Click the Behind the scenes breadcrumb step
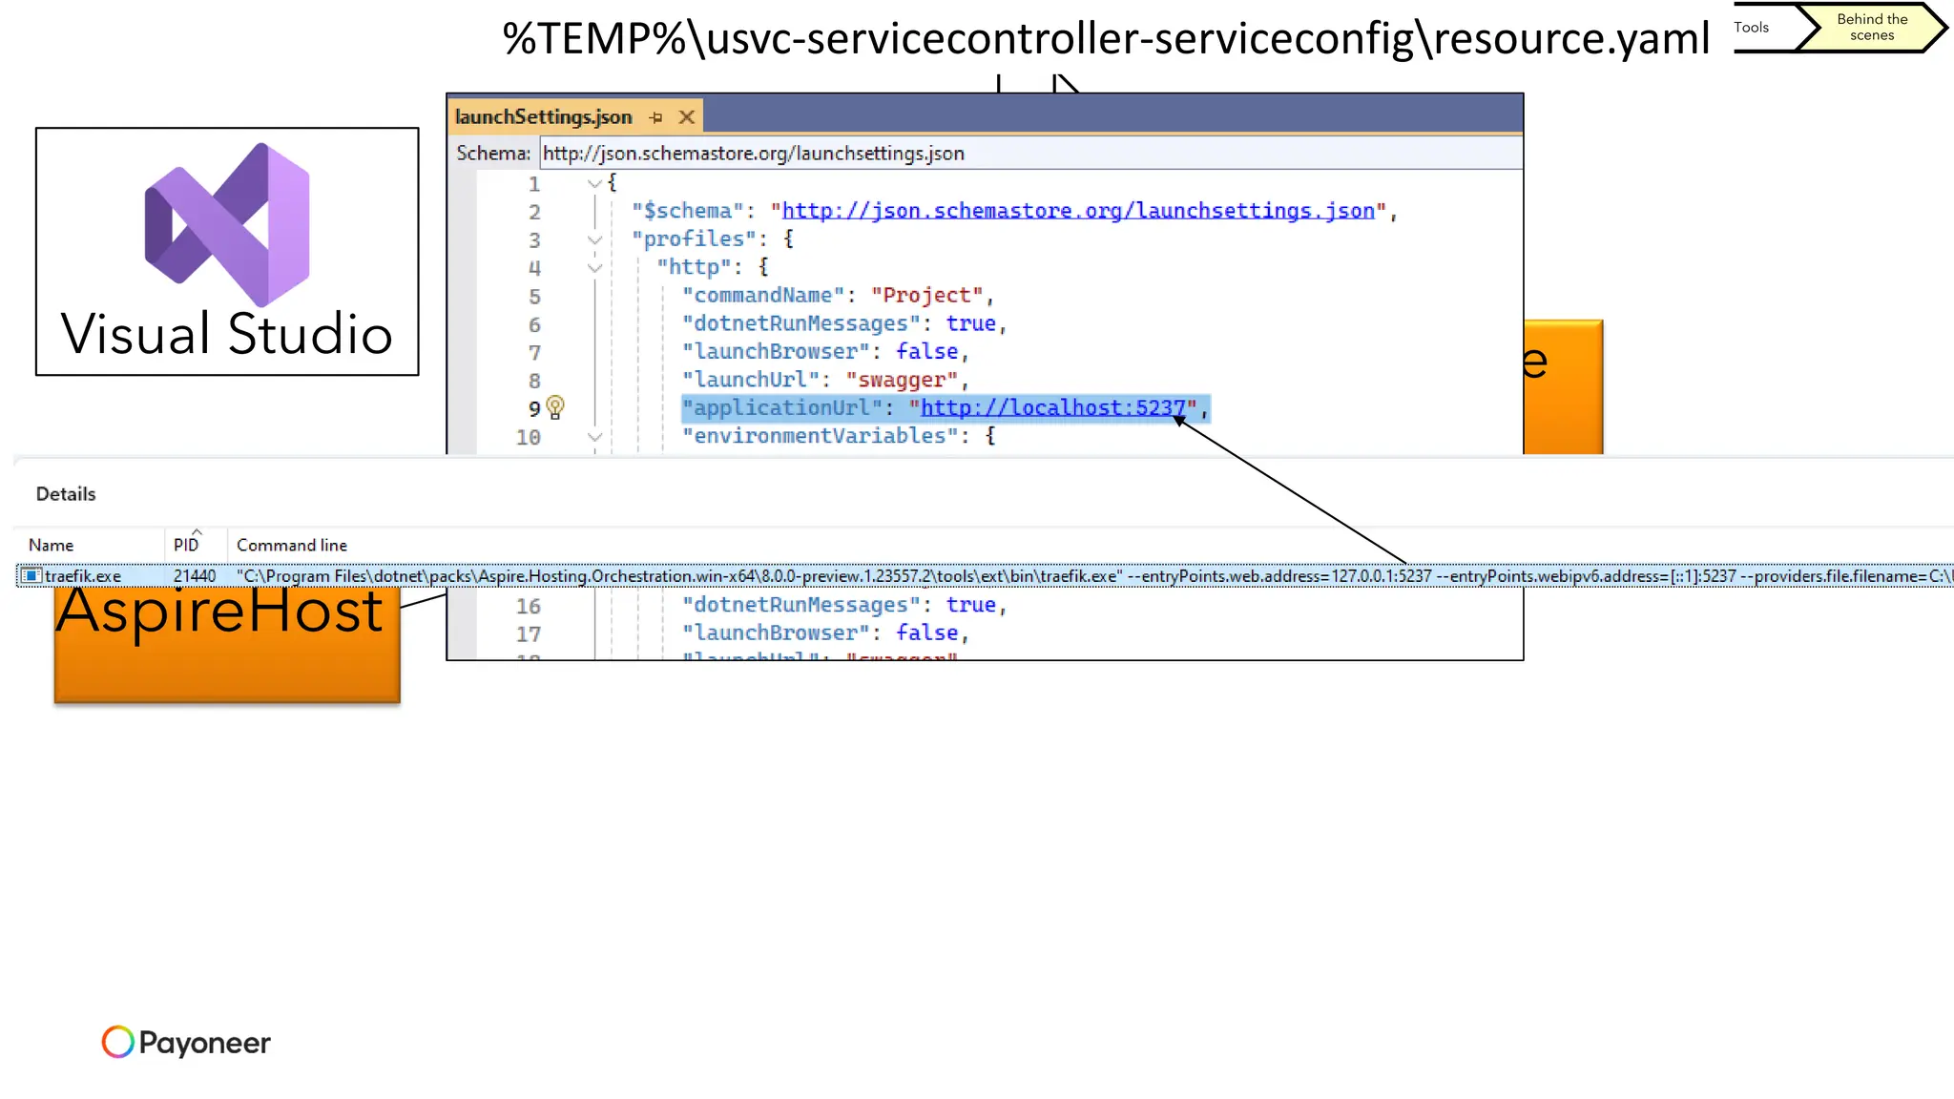Screen dimensions: 1954x1099 pyautogui.click(x=1872, y=27)
